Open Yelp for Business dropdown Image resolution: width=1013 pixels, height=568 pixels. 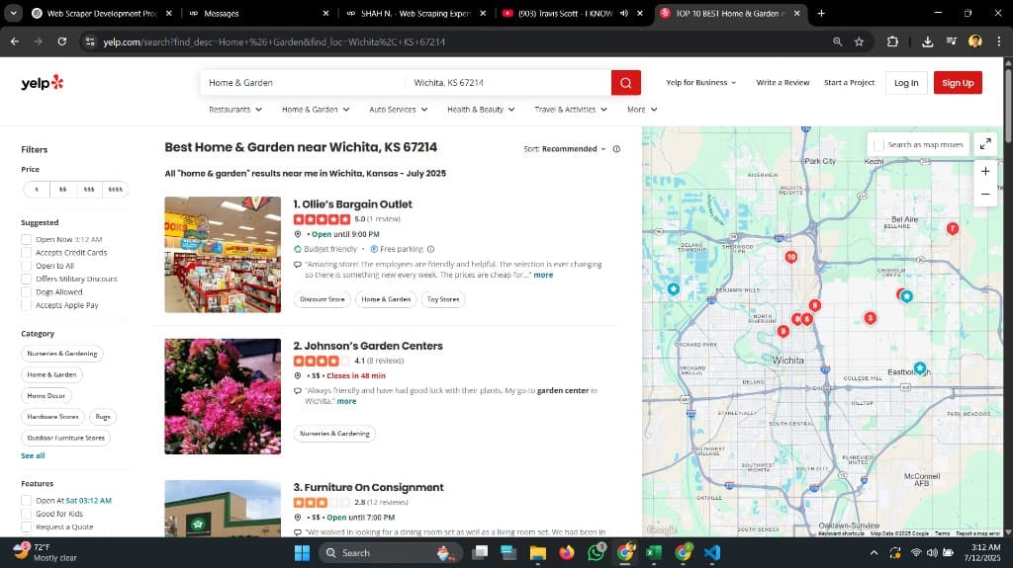pos(701,83)
